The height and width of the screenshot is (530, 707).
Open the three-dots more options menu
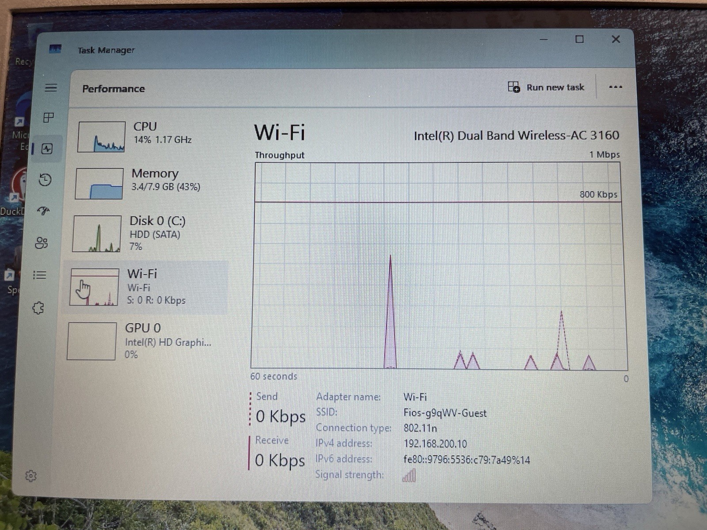click(x=616, y=87)
